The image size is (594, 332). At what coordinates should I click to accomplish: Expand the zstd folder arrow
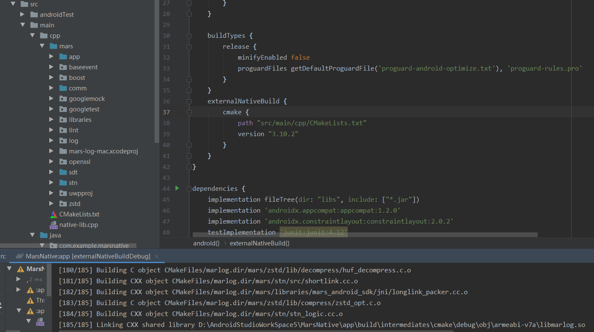(51, 204)
